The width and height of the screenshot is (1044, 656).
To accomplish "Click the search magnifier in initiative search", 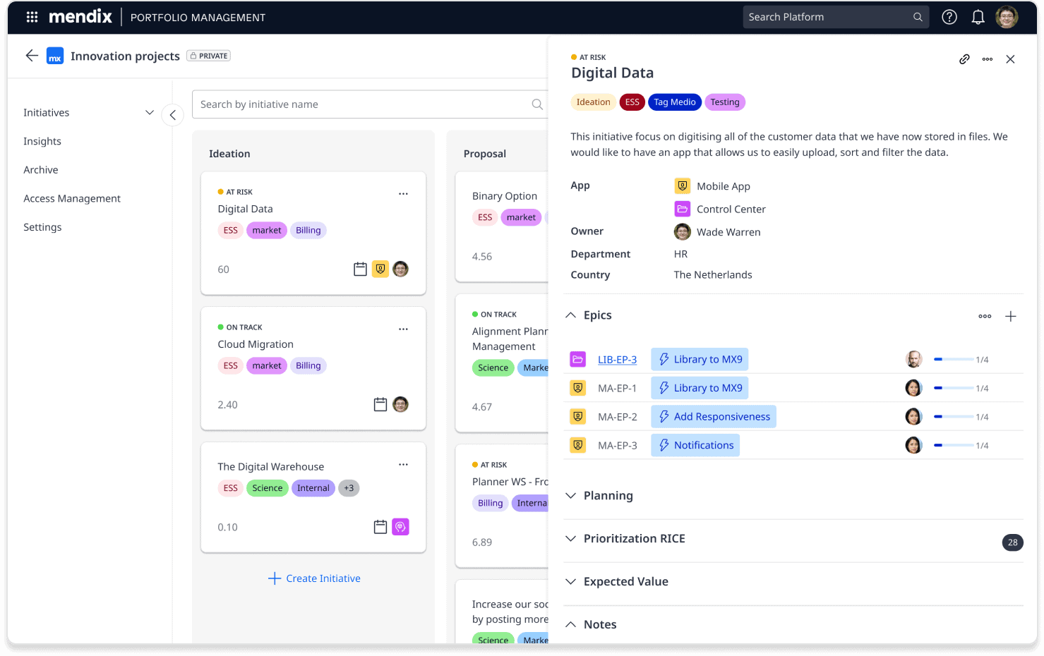I will [x=537, y=104].
